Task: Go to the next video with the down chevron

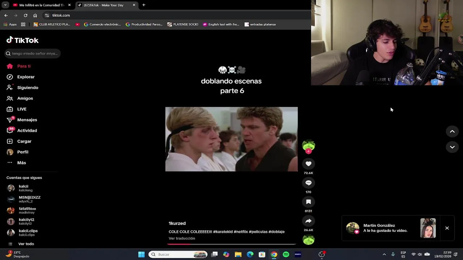Action: 452,147
